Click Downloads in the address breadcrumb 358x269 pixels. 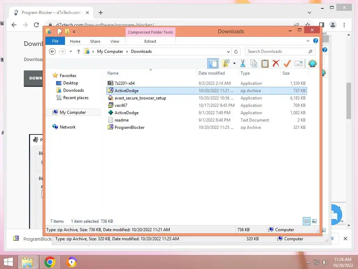pyautogui.click(x=141, y=51)
